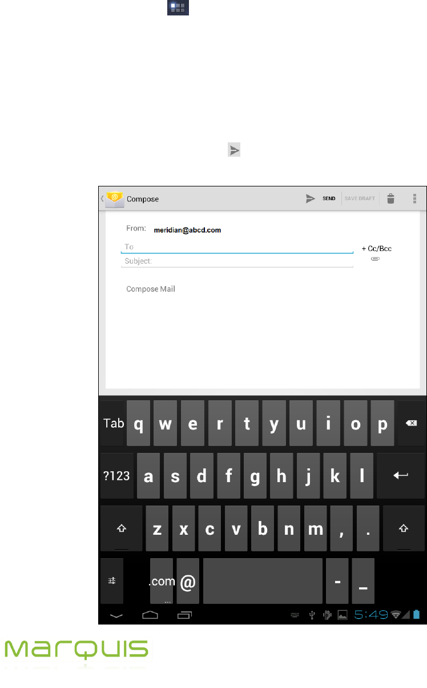Tap the space bar
This screenshot has width=427, height=688.
[263, 581]
